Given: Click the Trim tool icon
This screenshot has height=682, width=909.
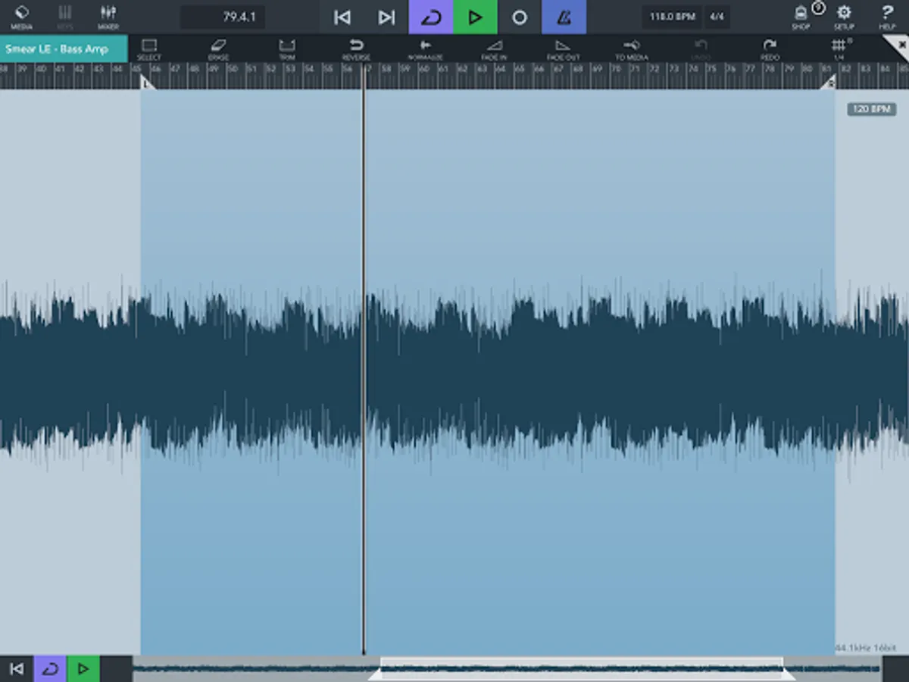Looking at the screenshot, I should pos(286,48).
